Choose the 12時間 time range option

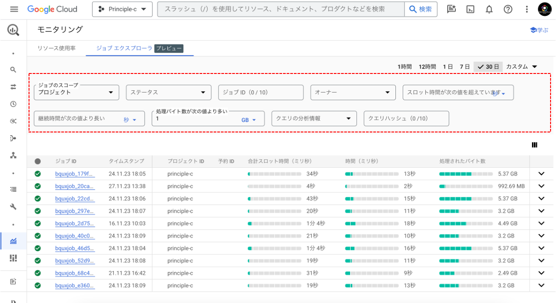[x=427, y=67]
